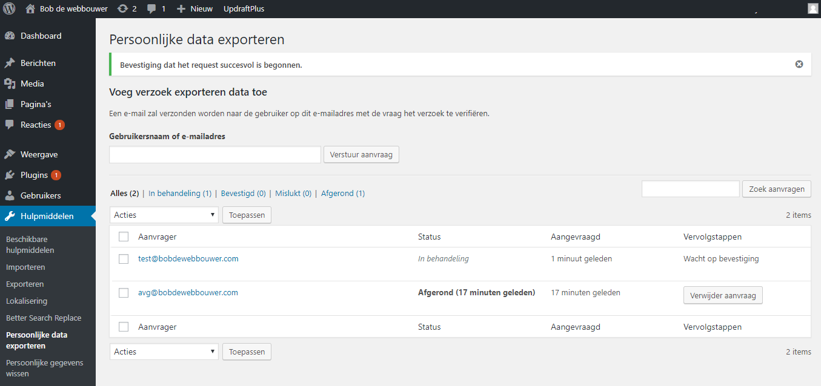The width and height of the screenshot is (821, 386).
Task: Click the Verwijder aanvraag button
Action: [x=723, y=295]
